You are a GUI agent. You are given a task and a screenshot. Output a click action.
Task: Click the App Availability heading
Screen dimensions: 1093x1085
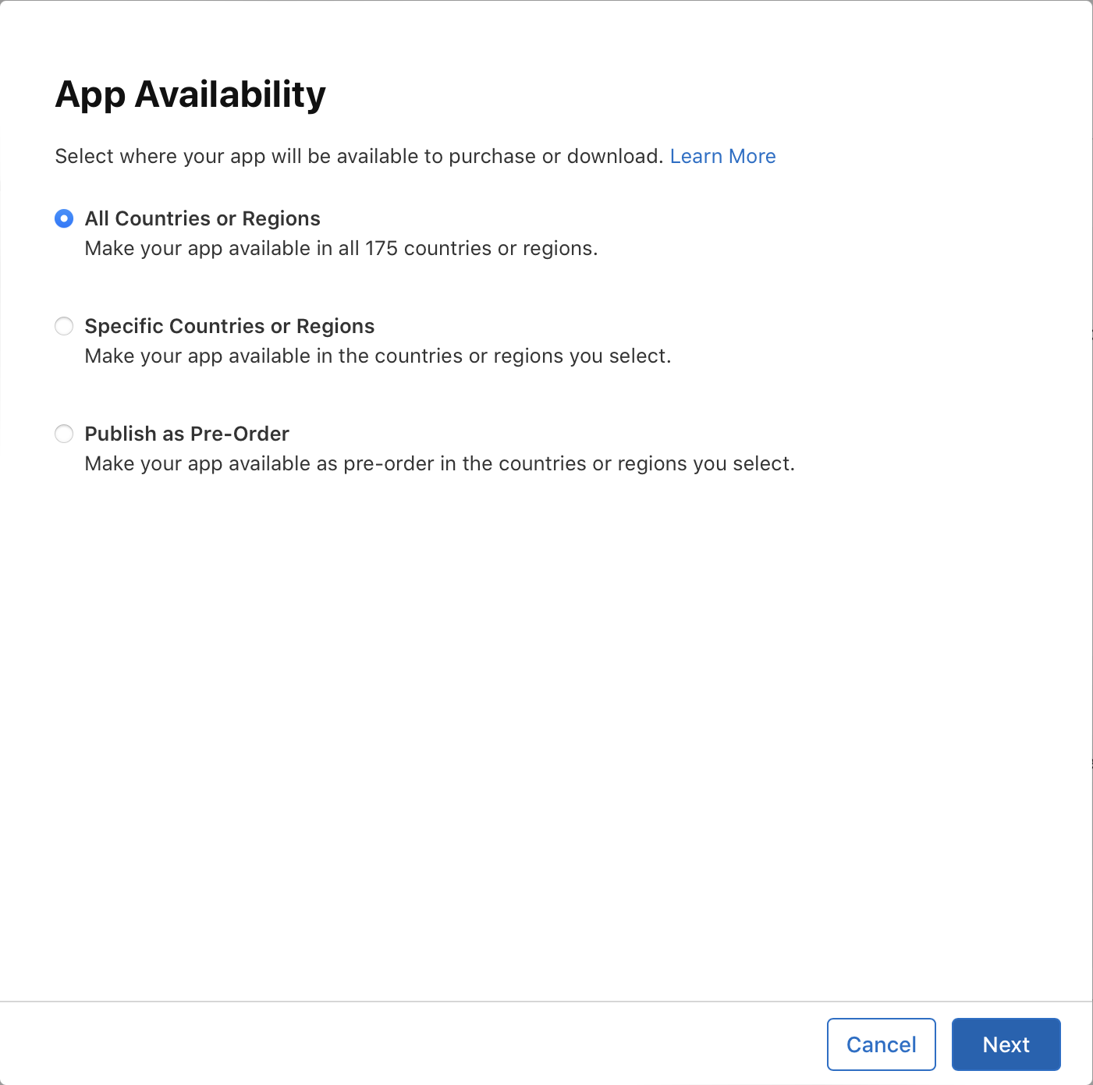190,94
